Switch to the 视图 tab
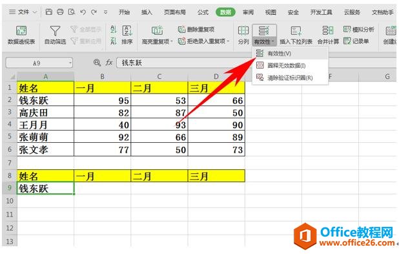Screen dimensions: 399x254 (271, 12)
